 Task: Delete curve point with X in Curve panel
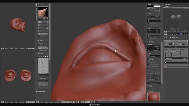tap(47, 56)
